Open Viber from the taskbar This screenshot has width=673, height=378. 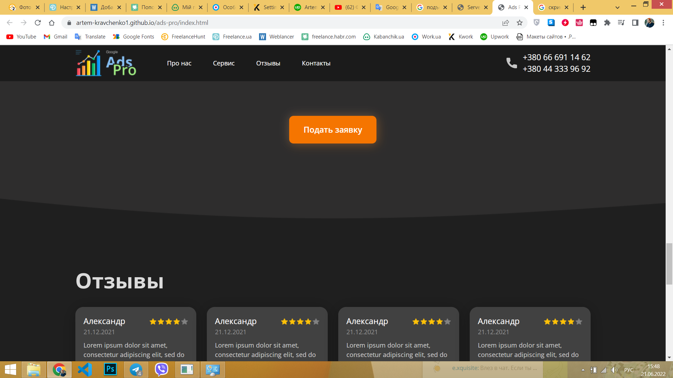(x=162, y=369)
